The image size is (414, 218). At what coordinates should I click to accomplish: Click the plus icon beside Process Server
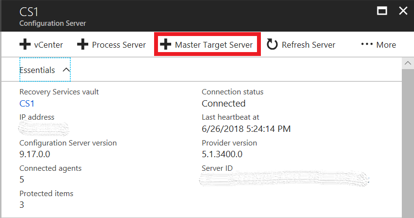[83, 45]
